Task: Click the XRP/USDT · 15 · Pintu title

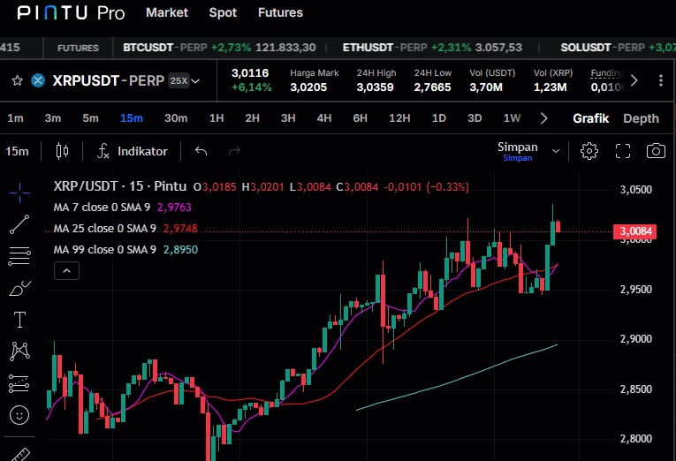Action: (120, 186)
